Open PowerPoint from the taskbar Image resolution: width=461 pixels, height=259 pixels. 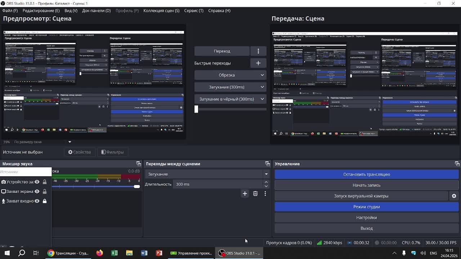click(159, 253)
